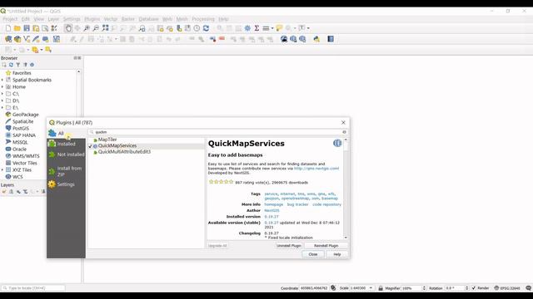The image size is (533, 299).
Task: Open the text annotation dropdown arrow
Action: tap(308, 28)
